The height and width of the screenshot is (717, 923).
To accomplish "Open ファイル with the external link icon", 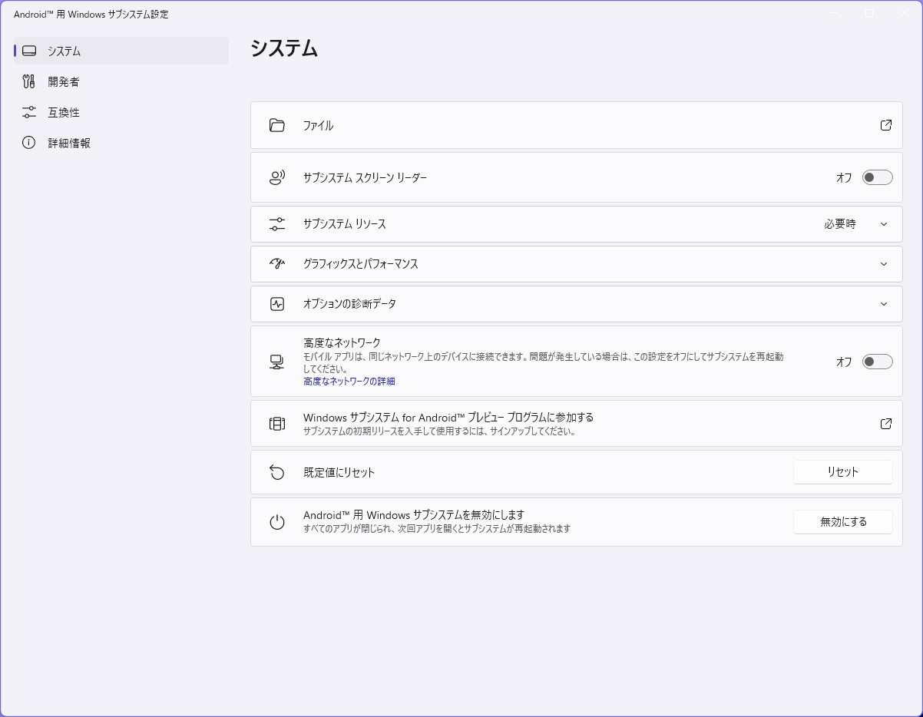I will pyautogui.click(x=886, y=125).
